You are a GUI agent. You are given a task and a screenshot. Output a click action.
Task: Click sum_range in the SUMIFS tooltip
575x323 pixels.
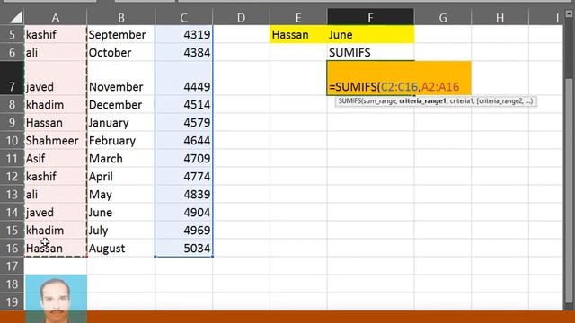[379, 101]
